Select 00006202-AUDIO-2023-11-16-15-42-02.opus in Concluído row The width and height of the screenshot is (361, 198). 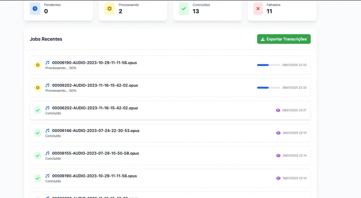(95, 108)
